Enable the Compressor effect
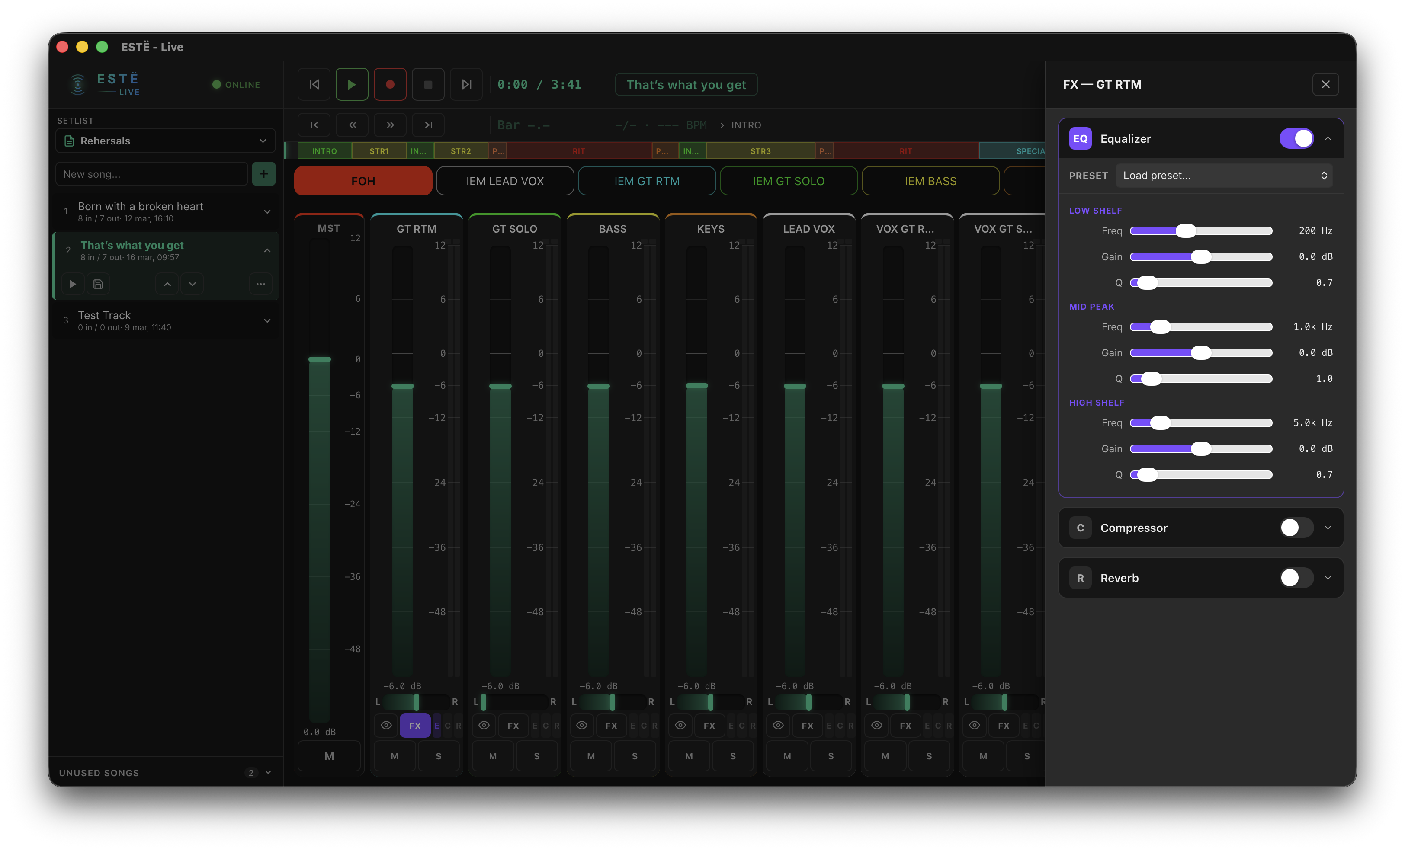 point(1296,527)
